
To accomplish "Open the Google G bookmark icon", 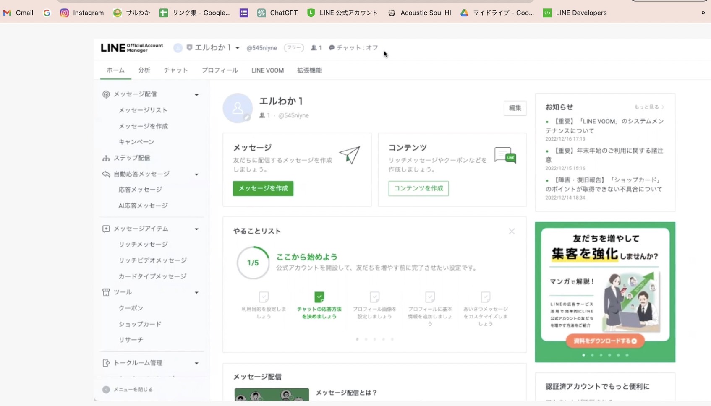I will tap(47, 13).
